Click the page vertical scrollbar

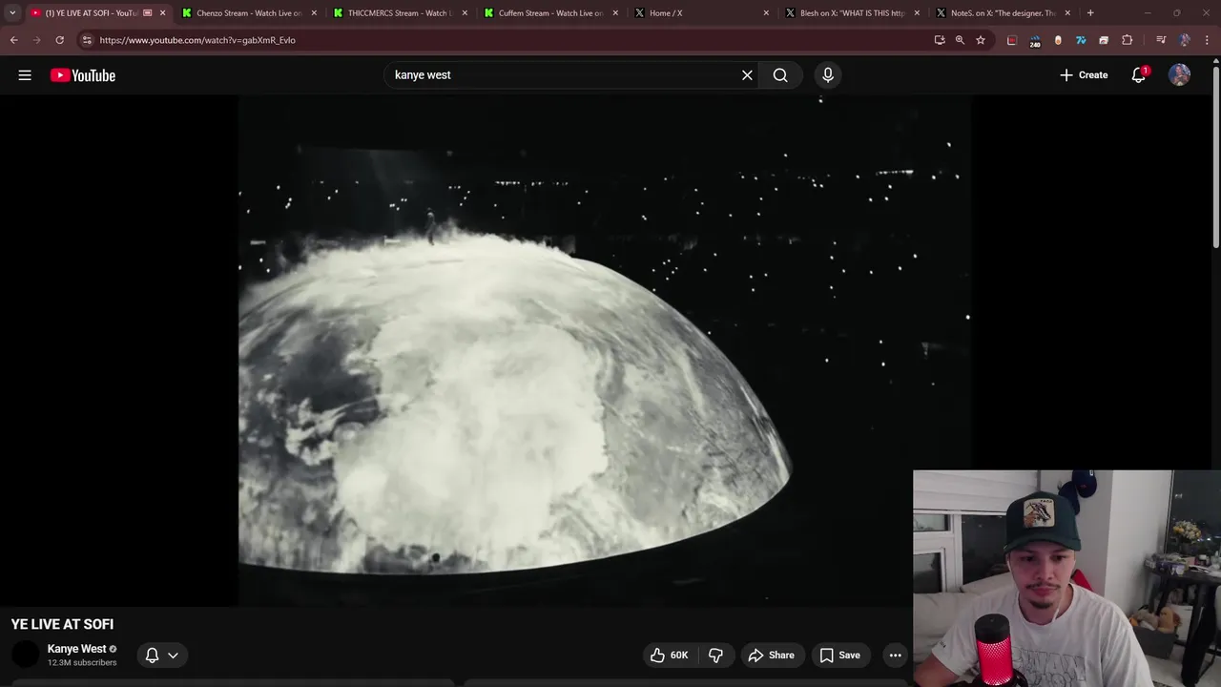click(x=1215, y=157)
